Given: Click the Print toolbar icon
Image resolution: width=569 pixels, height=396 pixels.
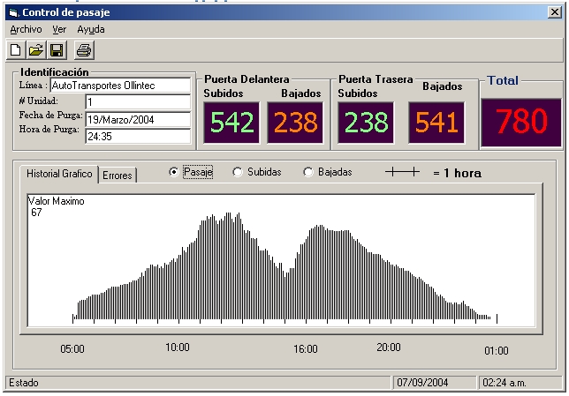Looking at the screenshot, I should 83,49.
